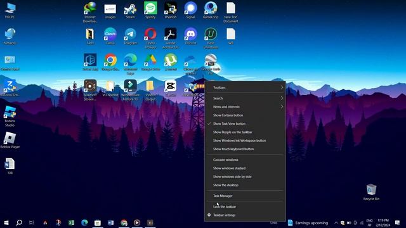406x228 pixels.
Task: Open the notification Action Center
Action: 397,222
